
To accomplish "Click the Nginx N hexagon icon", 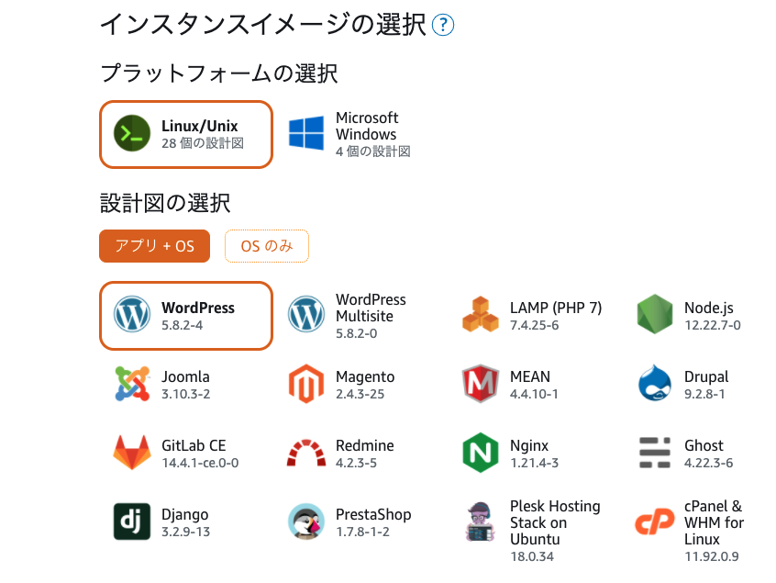I will 481,453.
